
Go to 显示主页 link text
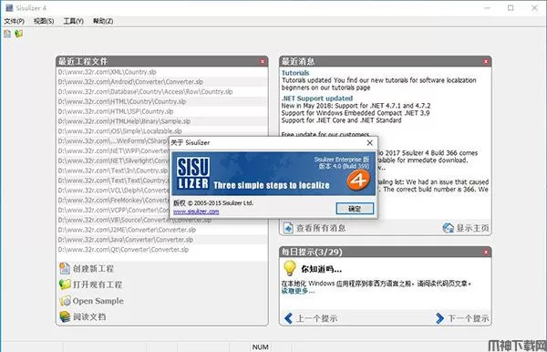click(x=472, y=228)
